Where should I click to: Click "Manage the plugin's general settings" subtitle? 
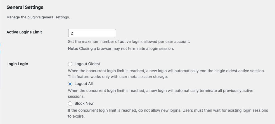point(38,17)
